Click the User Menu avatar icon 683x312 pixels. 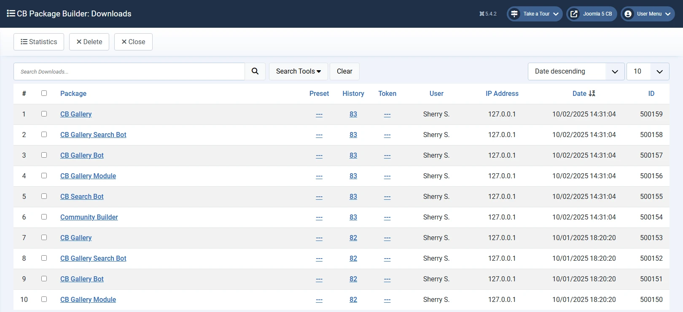[628, 14]
